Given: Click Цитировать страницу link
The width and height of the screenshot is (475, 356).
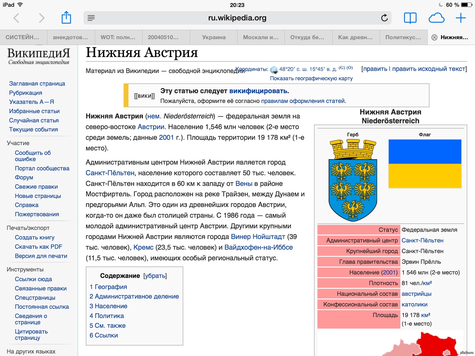Looking at the screenshot, I should 31,335.
